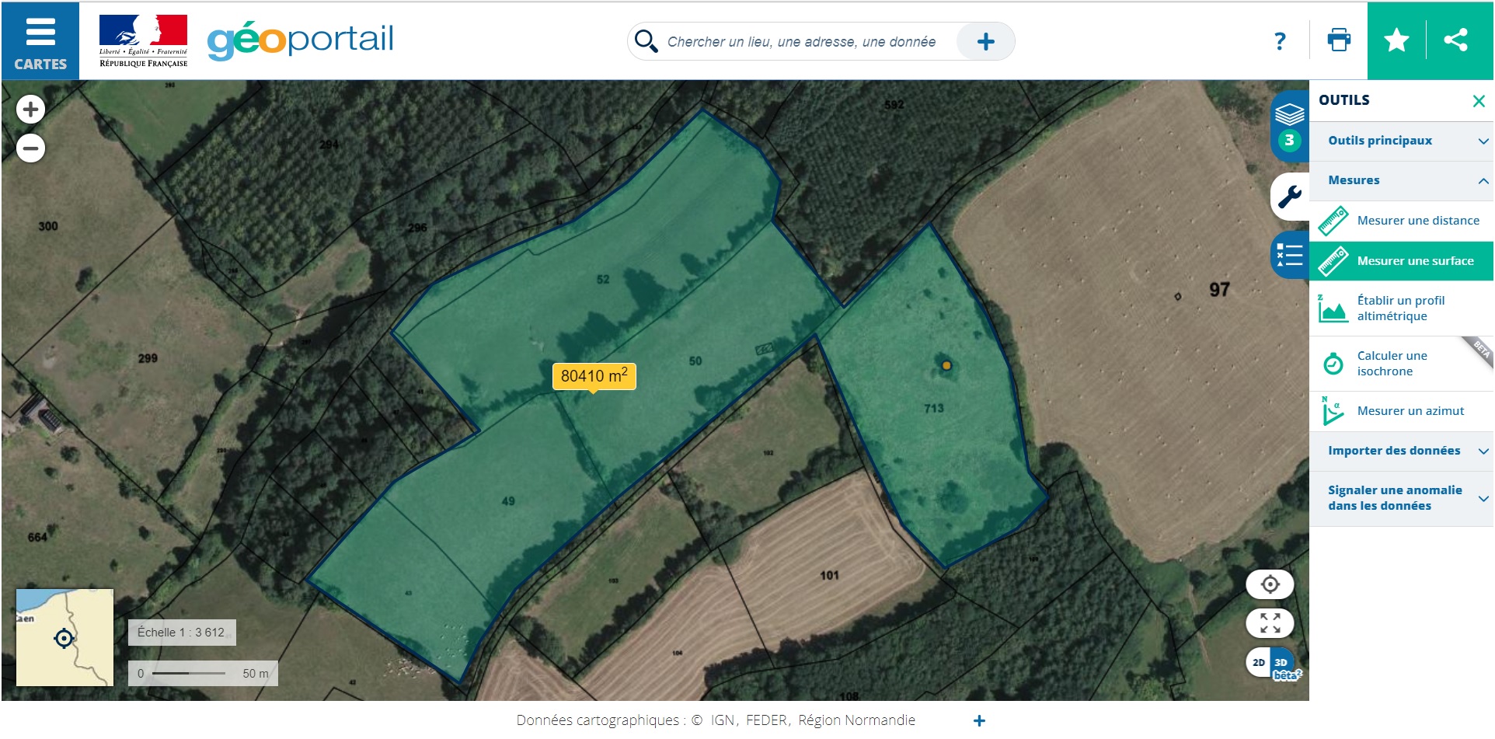This screenshot has height=739, width=1495.
Task: Click IGN in the attributions
Action: (x=722, y=720)
